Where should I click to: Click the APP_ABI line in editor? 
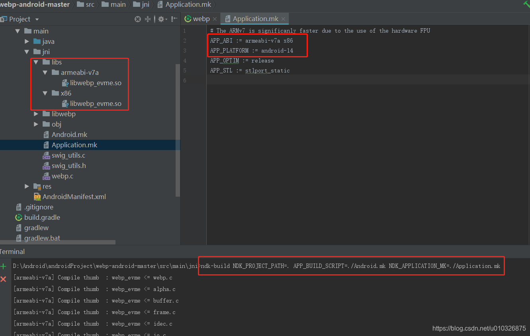click(251, 41)
